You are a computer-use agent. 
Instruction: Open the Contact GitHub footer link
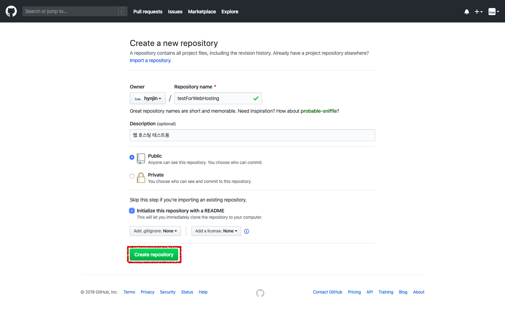[x=328, y=292]
